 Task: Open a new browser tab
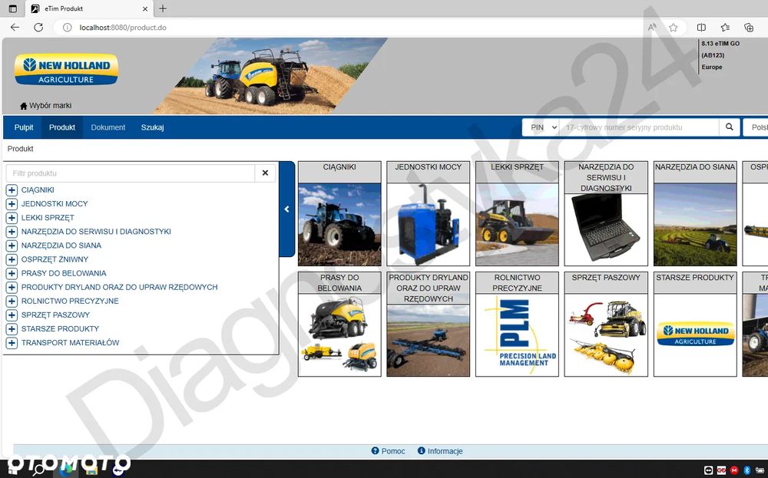pyautogui.click(x=163, y=8)
